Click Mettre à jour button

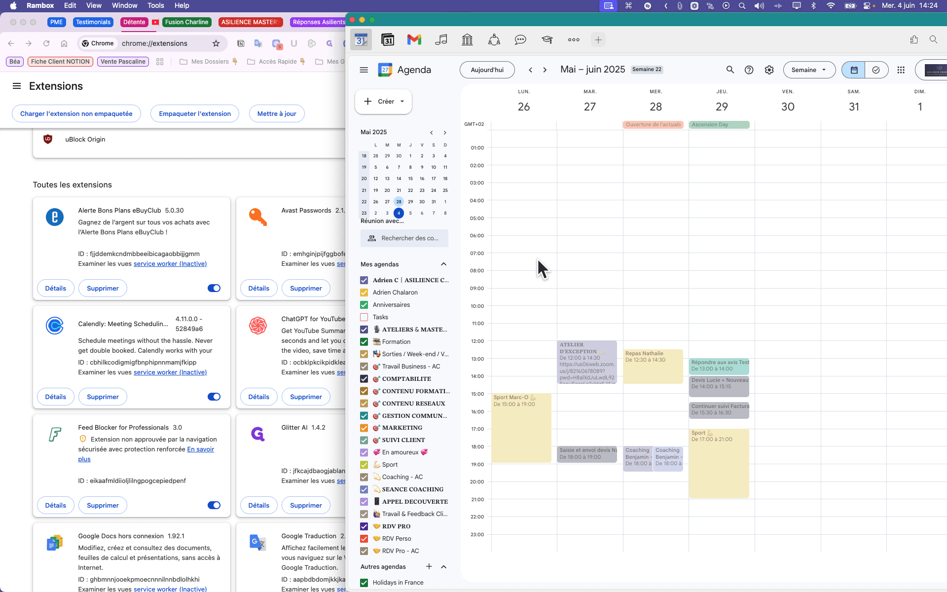pyautogui.click(x=277, y=114)
